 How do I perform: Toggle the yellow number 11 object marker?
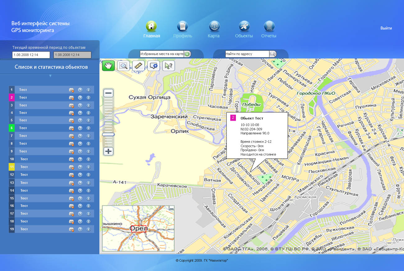(x=11, y=167)
